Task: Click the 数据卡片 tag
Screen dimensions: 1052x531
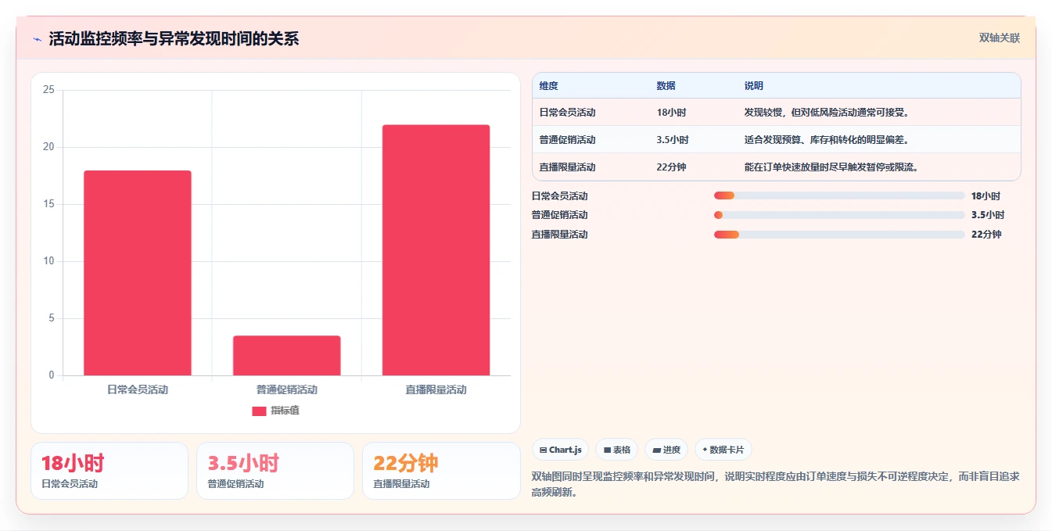Action: 723,450
